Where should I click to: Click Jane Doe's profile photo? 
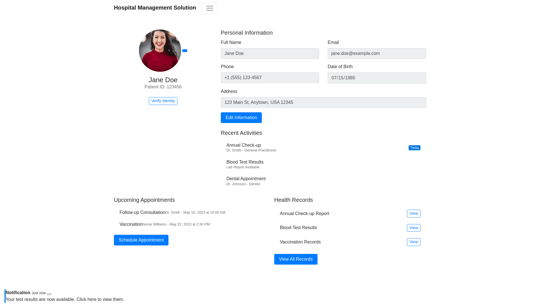160,51
